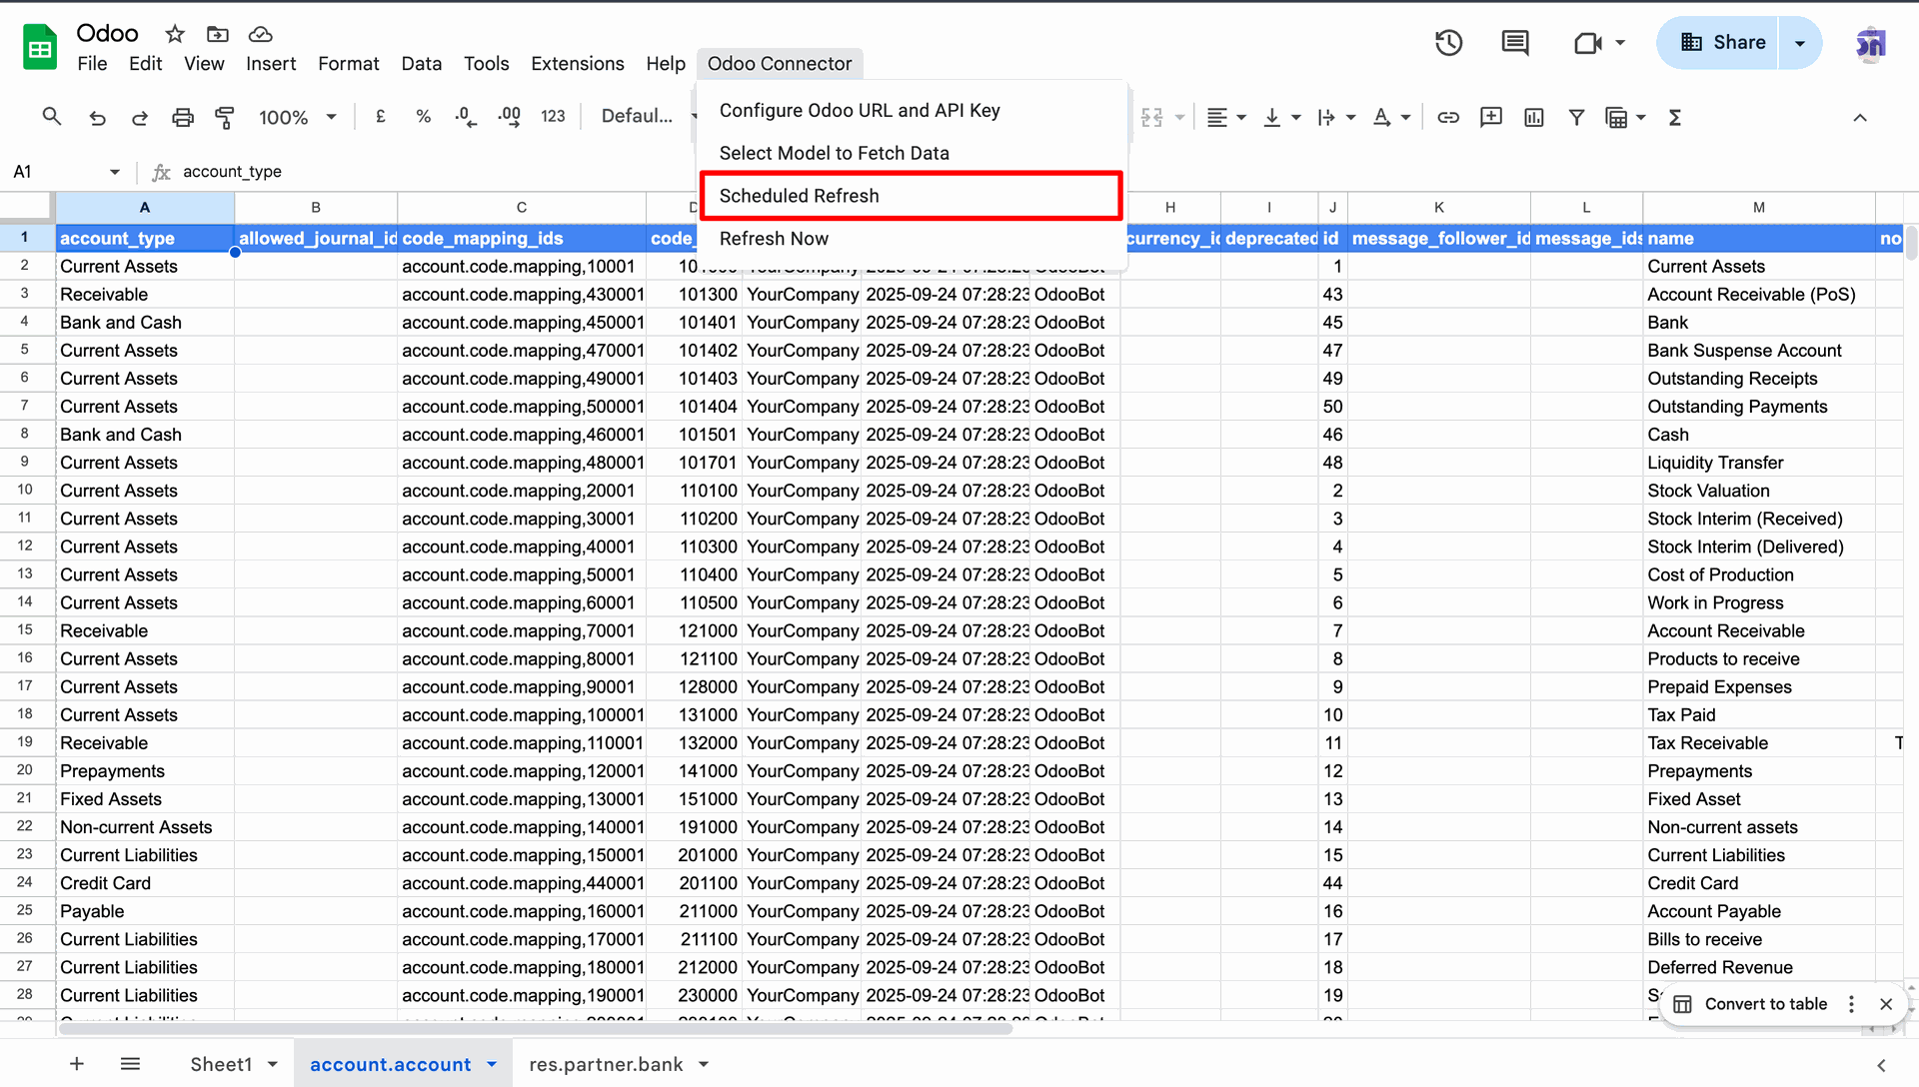Expand the zoom 100% dropdown
The height and width of the screenshot is (1087, 1919).
point(331,117)
